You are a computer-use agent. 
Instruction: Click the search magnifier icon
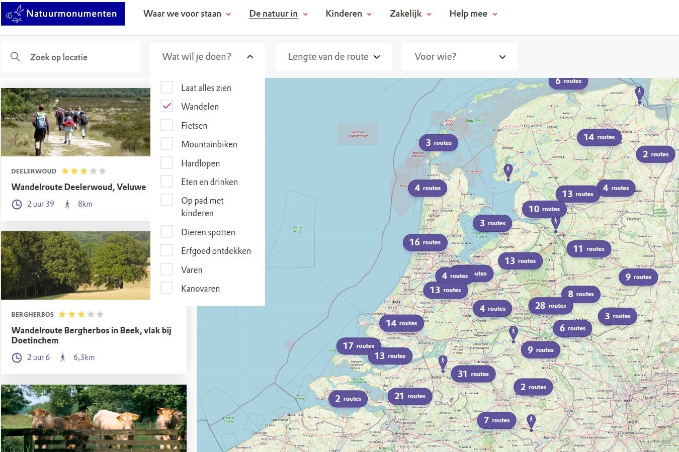pos(15,56)
